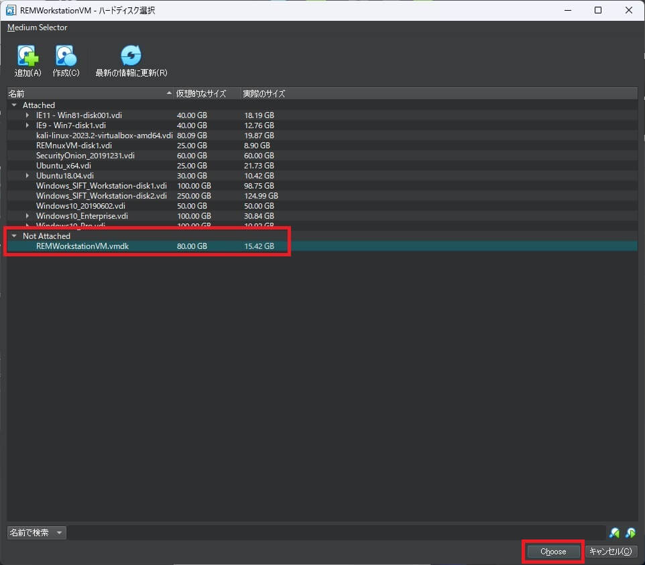Open the Medium Selector menu
This screenshot has width=645, height=565.
point(37,28)
